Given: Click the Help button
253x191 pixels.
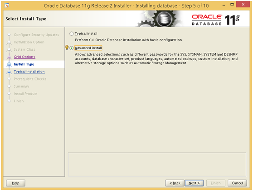Looking at the screenshot, I should point(16,183).
